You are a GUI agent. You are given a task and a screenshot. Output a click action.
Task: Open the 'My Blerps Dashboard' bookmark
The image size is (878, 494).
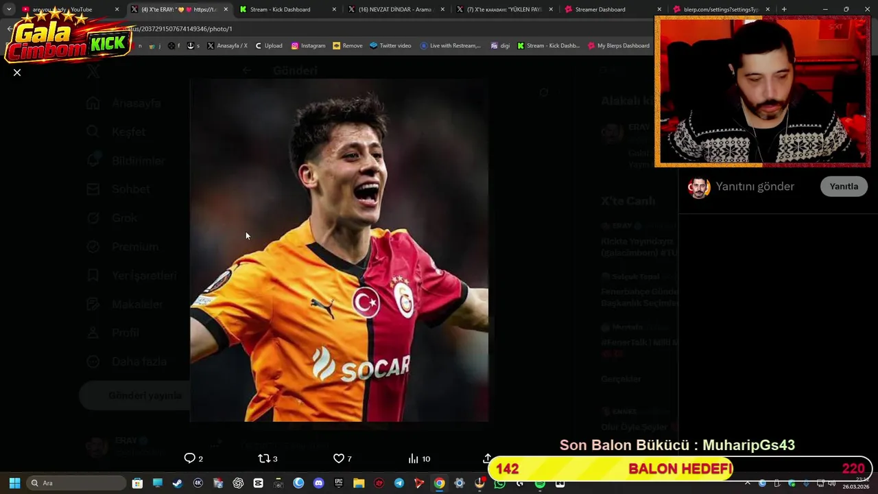(618, 46)
